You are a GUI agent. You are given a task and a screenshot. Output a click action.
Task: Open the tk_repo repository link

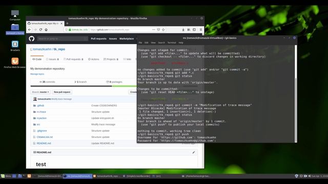point(59,49)
